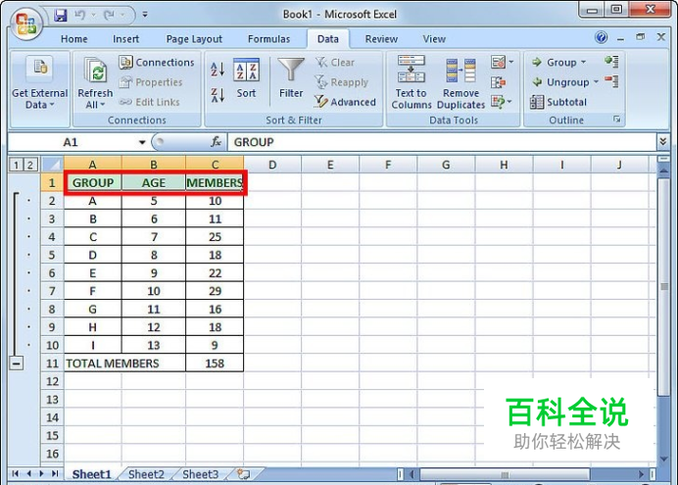Go to last sheet navigation arrow
Viewport: 678px width, 485px height.
[x=55, y=474]
